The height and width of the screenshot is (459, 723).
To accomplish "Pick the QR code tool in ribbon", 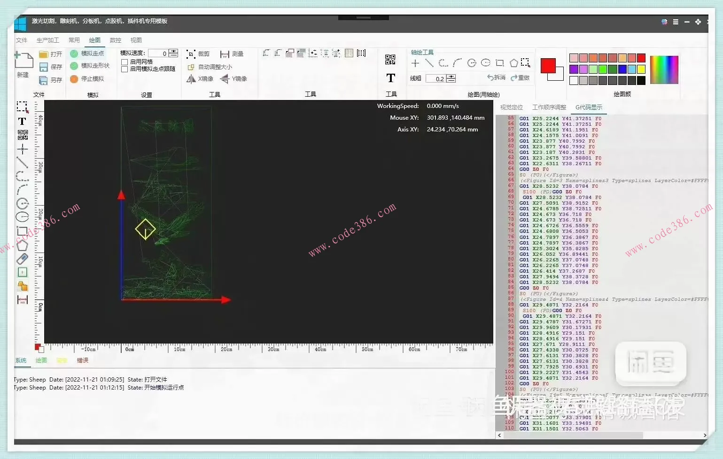I will point(390,60).
